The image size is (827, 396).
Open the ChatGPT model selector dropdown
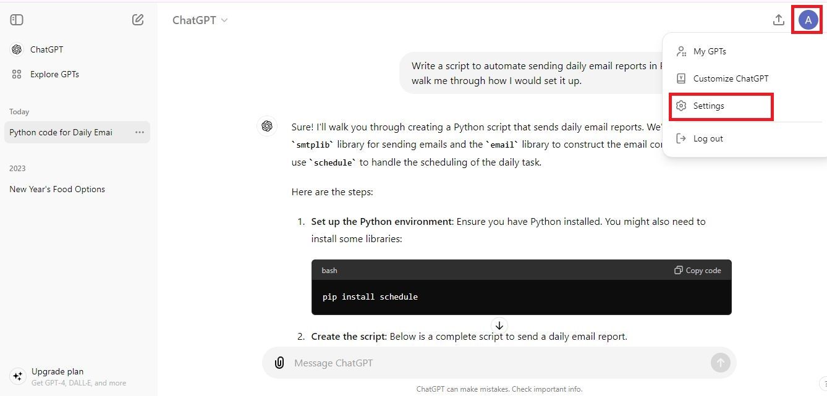(199, 20)
